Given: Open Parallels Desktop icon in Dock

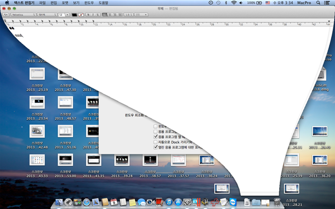Looking at the screenshot, I should pos(197,202).
